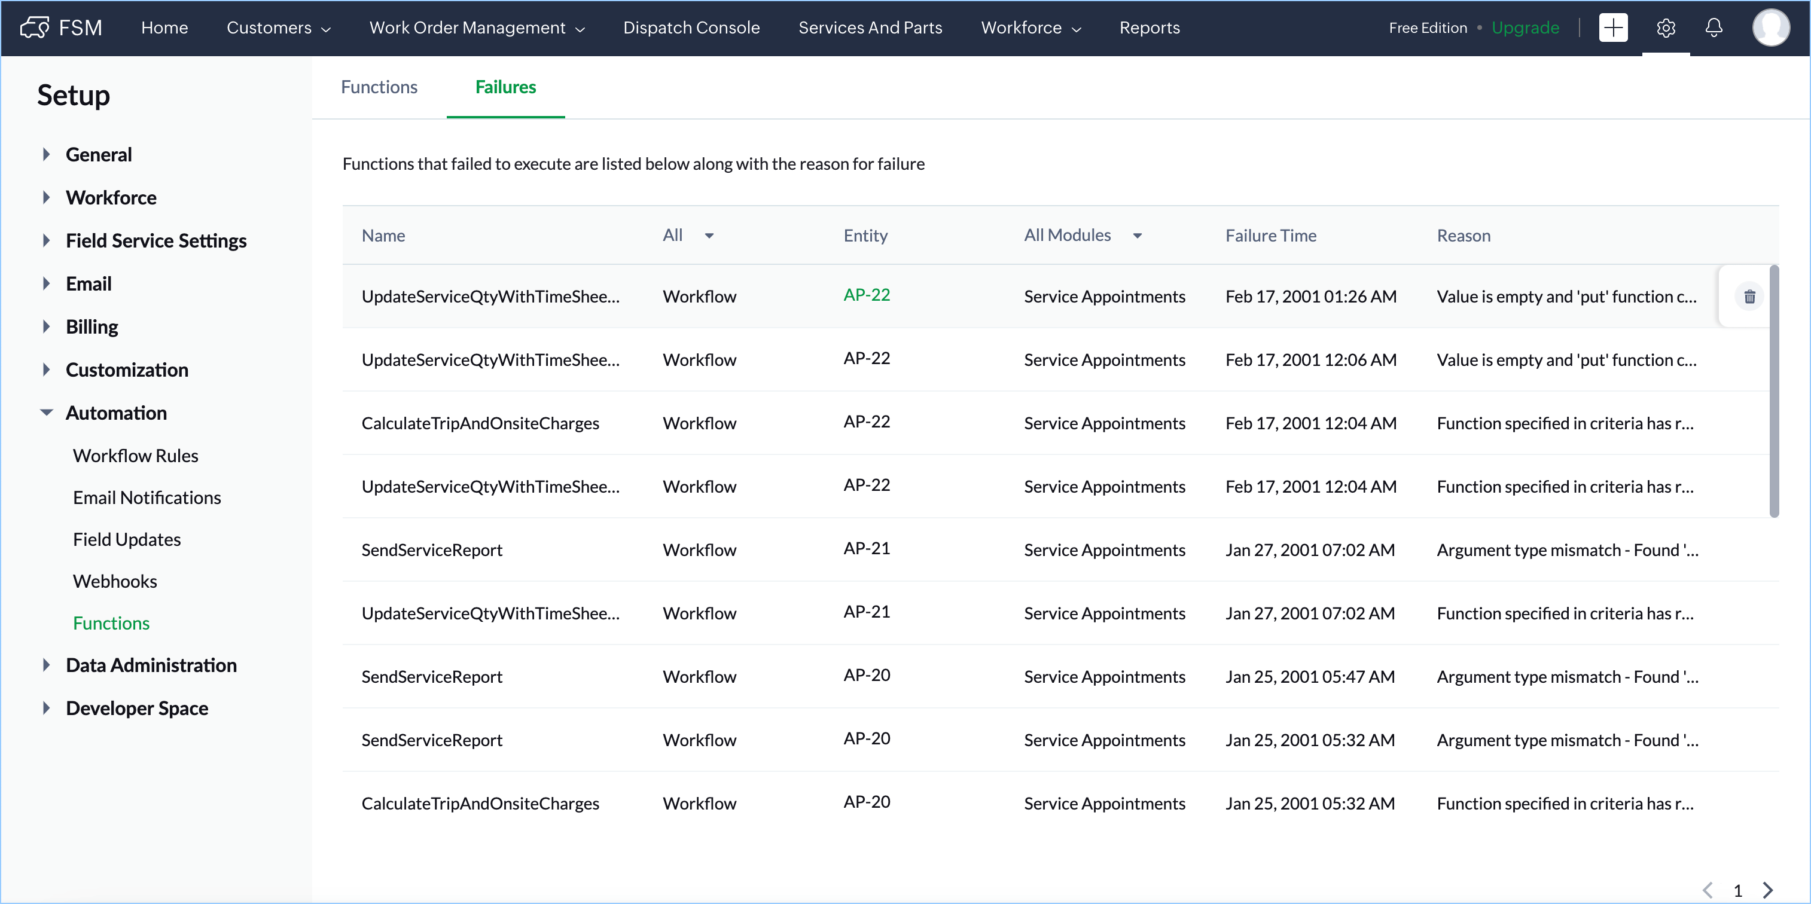The width and height of the screenshot is (1811, 904).
Task: Collapse the Automation section
Action: [x=47, y=413]
